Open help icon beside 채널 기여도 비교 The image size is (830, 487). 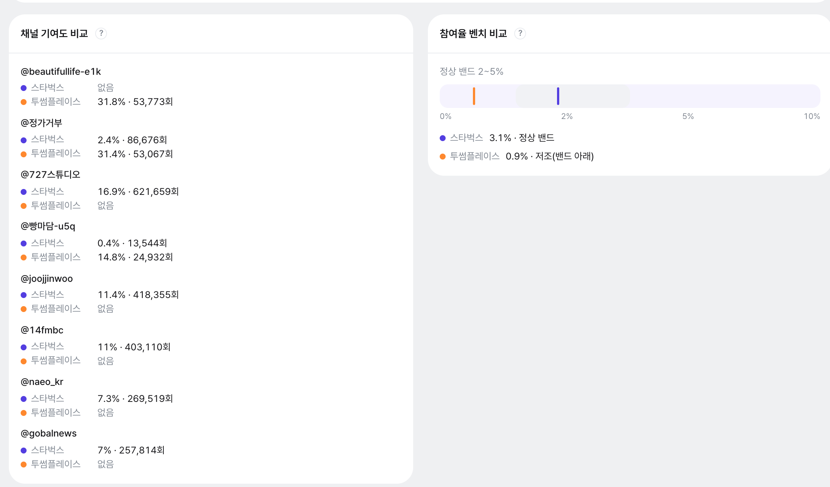pos(101,34)
